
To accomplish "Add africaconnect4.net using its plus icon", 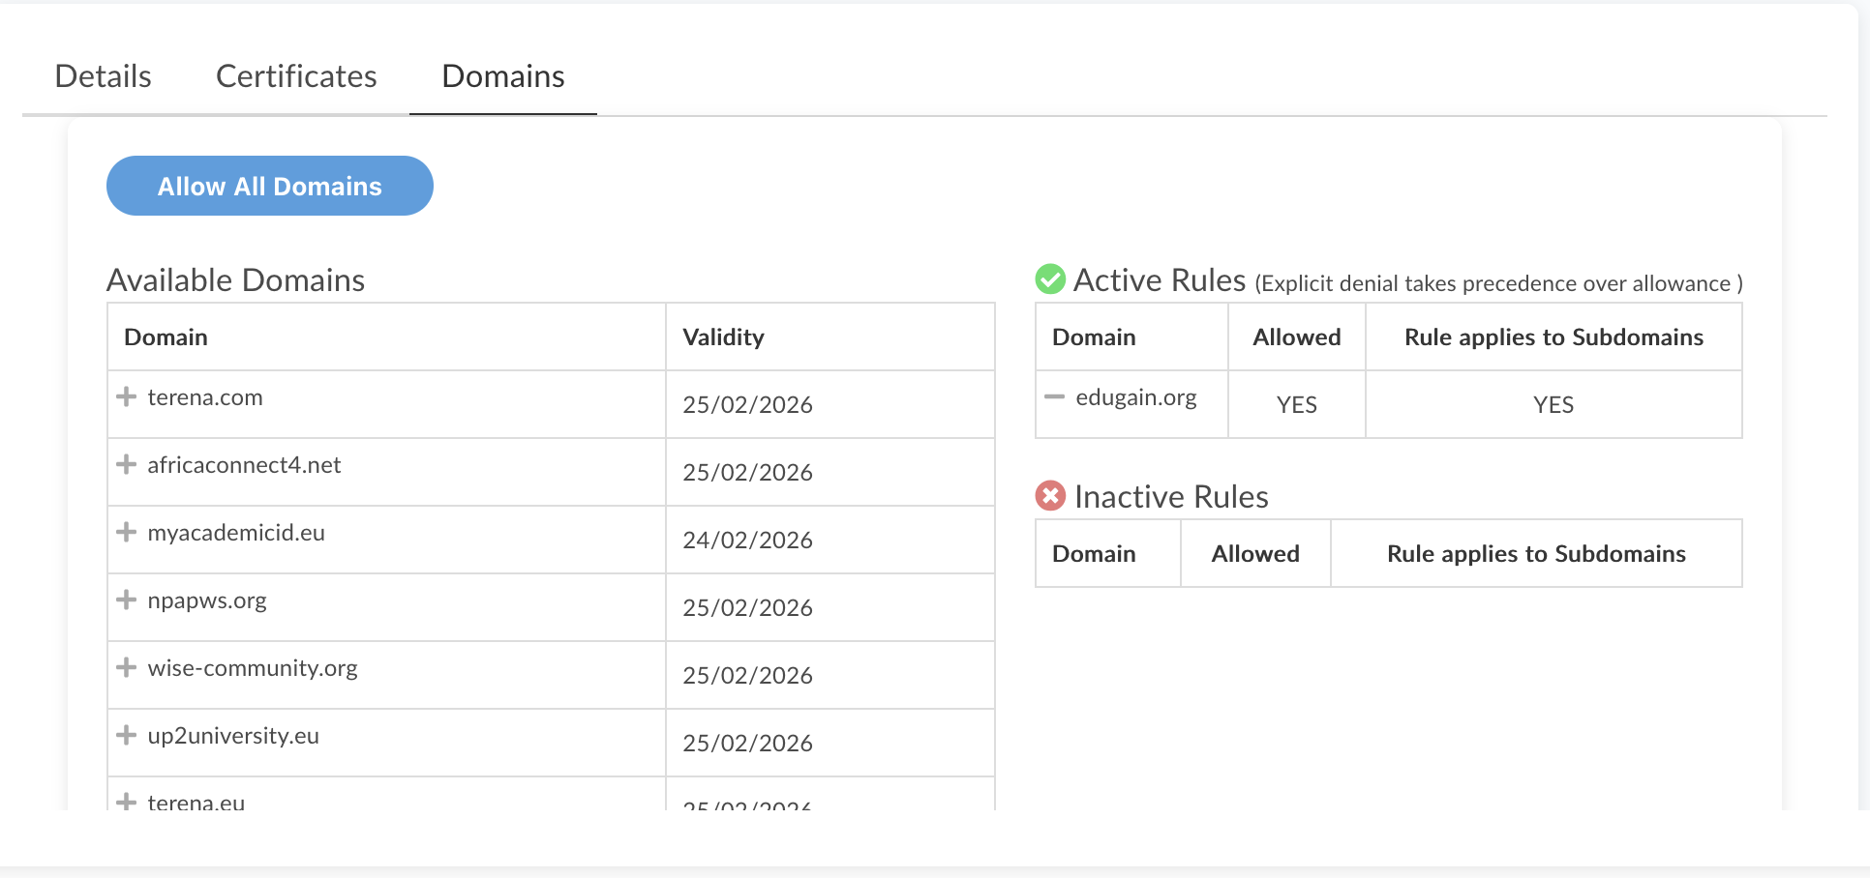I will (126, 465).
